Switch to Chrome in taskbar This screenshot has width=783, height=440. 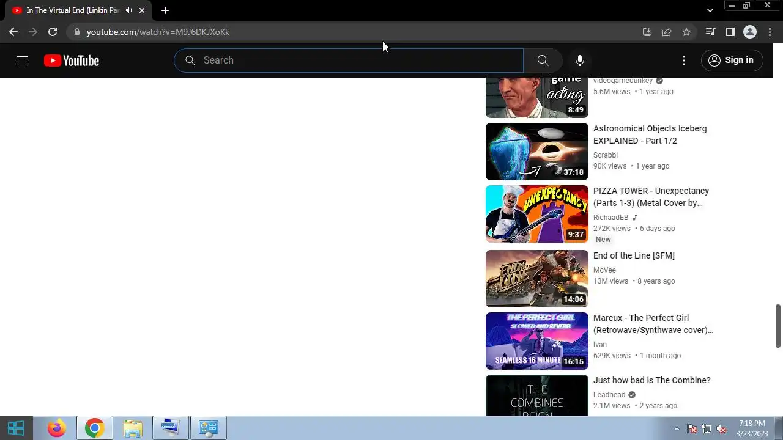click(94, 428)
